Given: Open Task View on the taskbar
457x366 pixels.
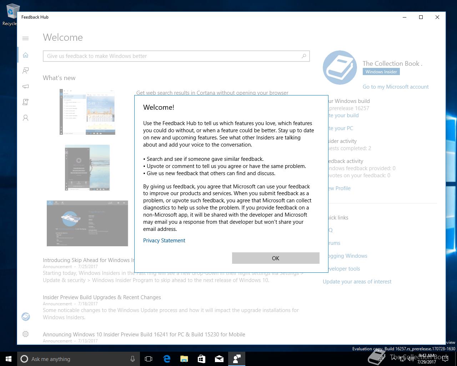Looking at the screenshot, I should [149, 359].
